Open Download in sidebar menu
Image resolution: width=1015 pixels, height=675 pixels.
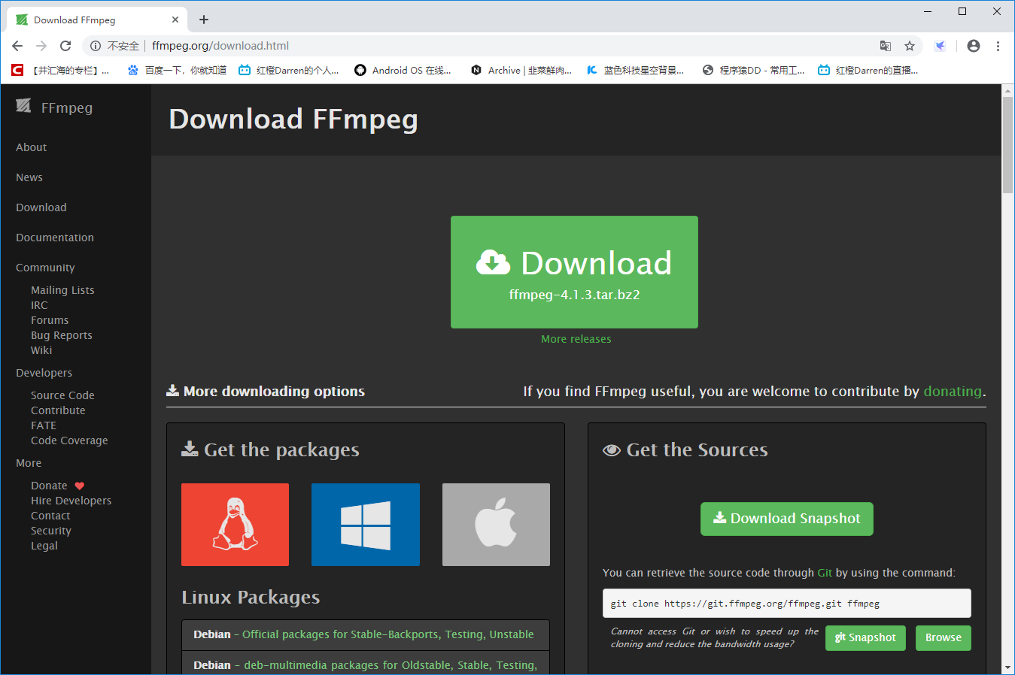(41, 207)
